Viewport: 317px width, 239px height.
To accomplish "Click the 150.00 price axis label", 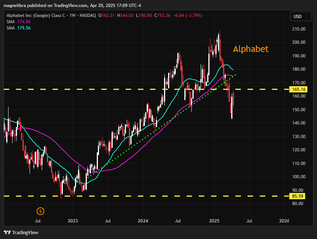I will pyautogui.click(x=299, y=110).
